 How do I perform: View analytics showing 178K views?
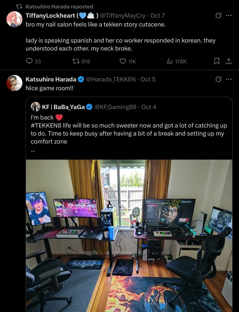pyautogui.click(x=177, y=61)
